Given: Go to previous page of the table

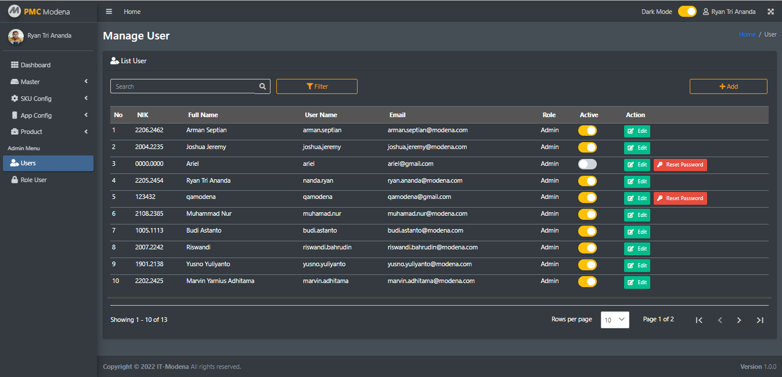Looking at the screenshot, I should click(x=720, y=320).
